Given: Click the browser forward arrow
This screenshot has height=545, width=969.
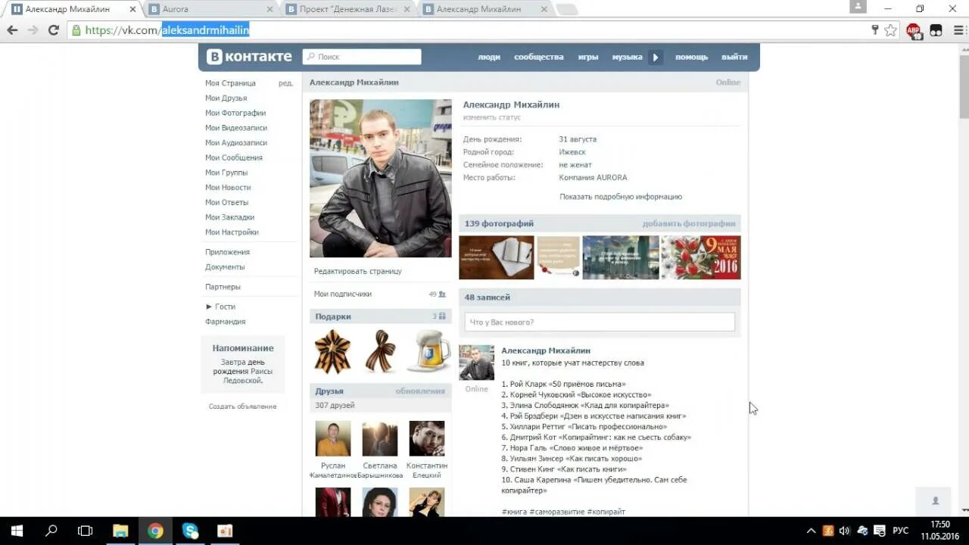Looking at the screenshot, I should [x=33, y=30].
